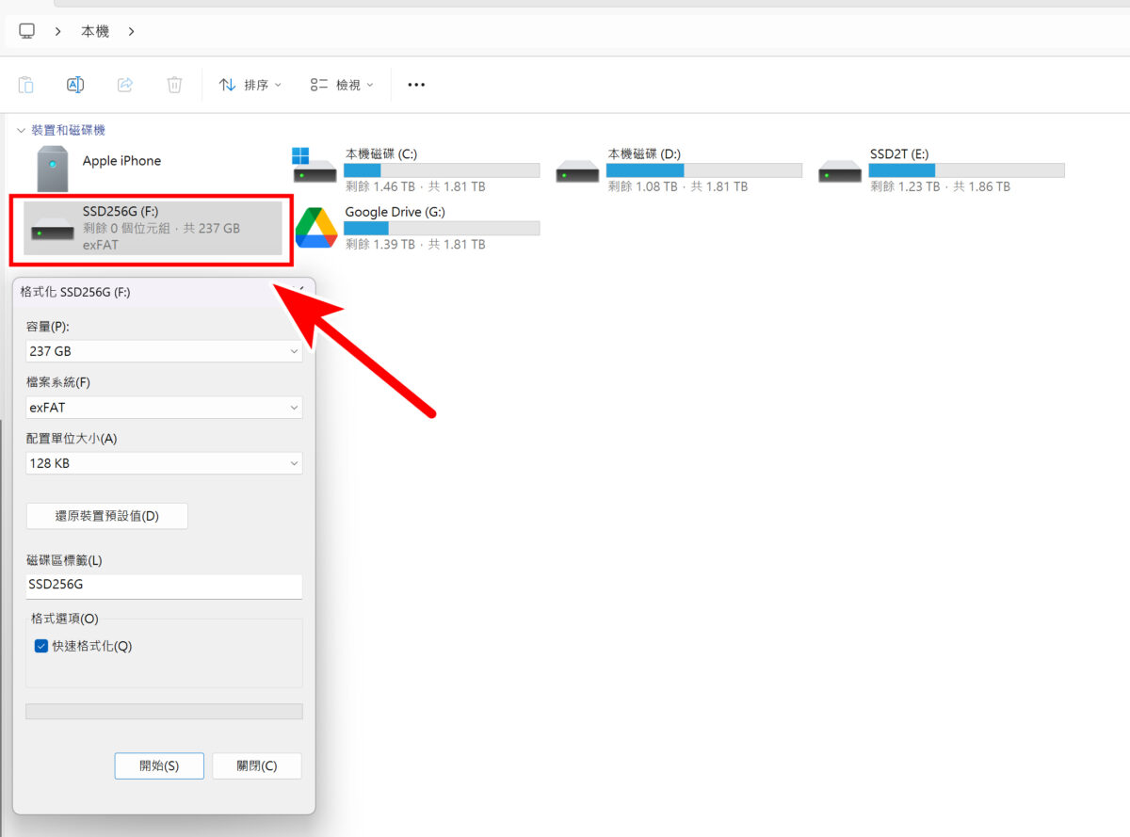Open the 配置單位大小 dropdown showing 128 KB
1130x837 pixels.
coord(164,463)
